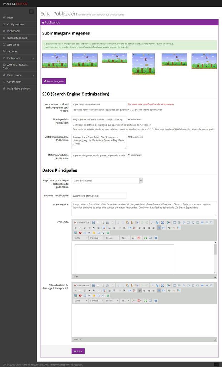Insert iframe globe icon in Contenido editor
The width and height of the screenshot is (222, 367).
click(108, 233)
